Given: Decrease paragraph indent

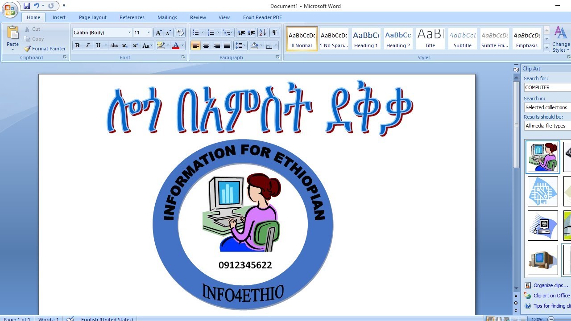Looking at the screenshot, I should pyautogui.click(x=241, y=33).
